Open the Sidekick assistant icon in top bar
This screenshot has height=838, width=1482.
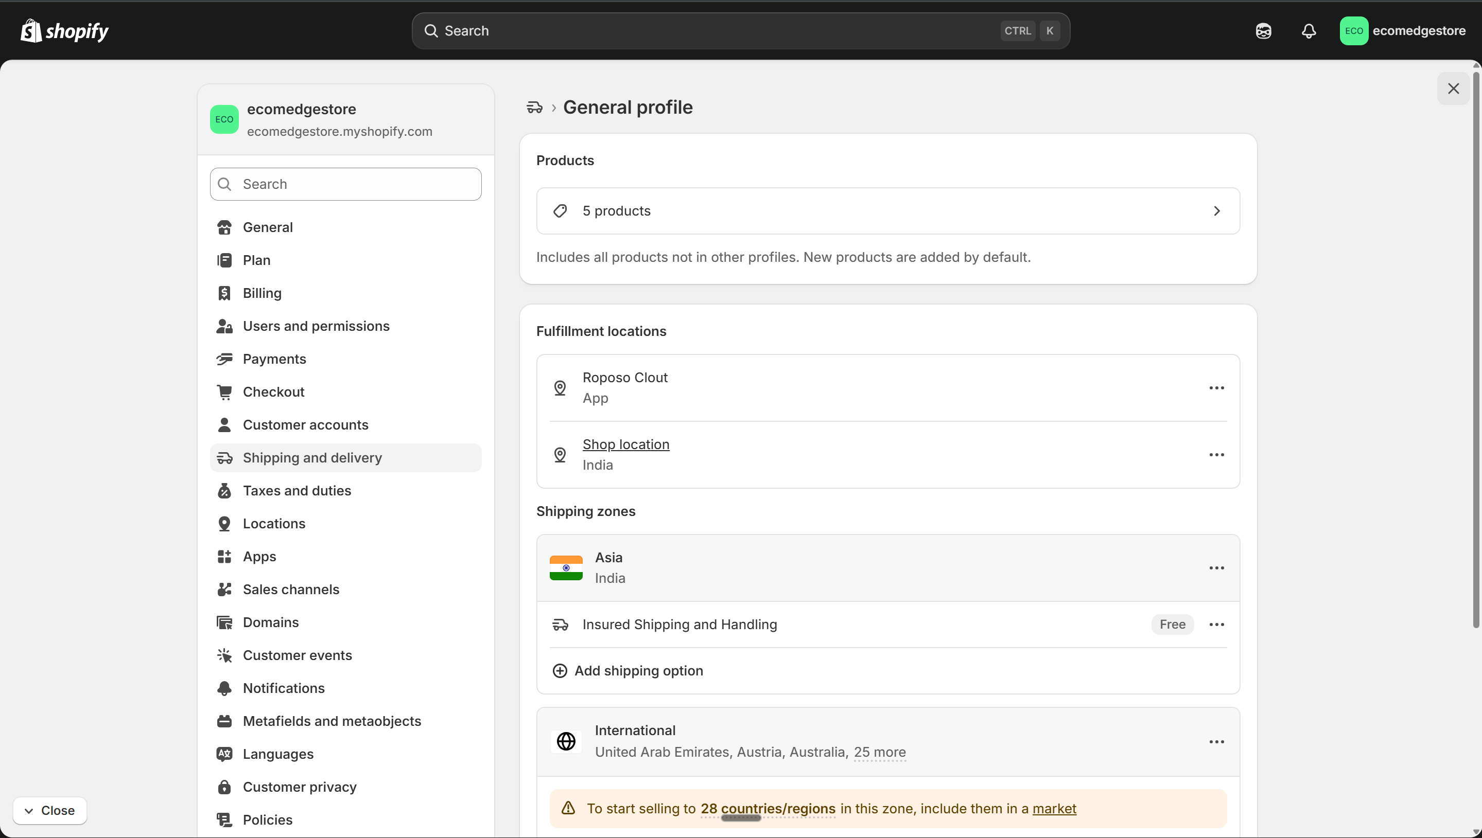[1263, 30]
